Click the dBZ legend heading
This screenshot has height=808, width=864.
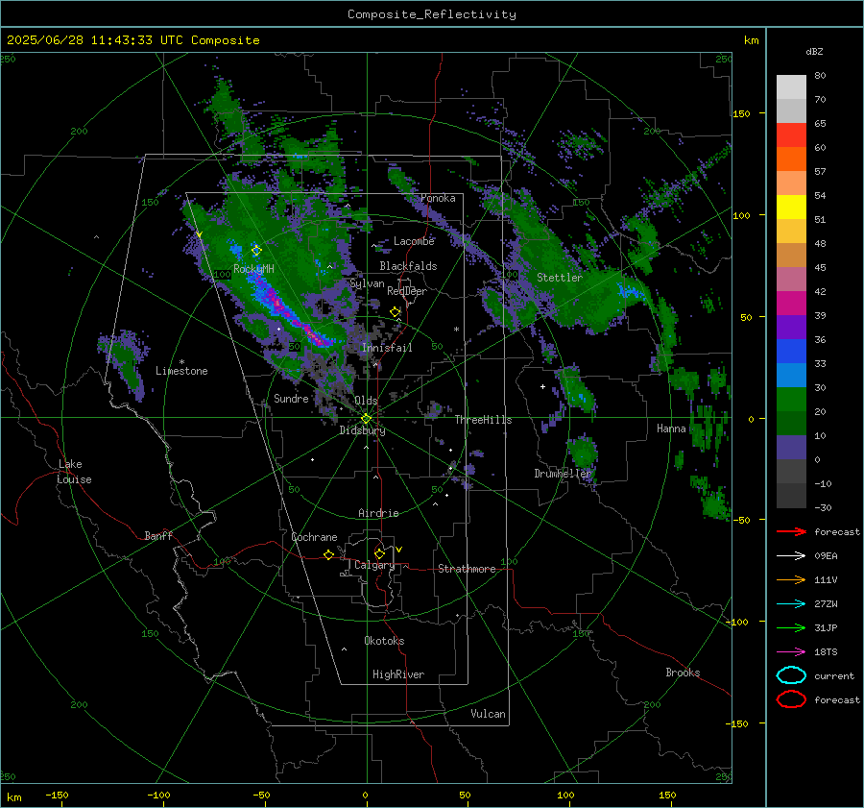coord(814,51)
